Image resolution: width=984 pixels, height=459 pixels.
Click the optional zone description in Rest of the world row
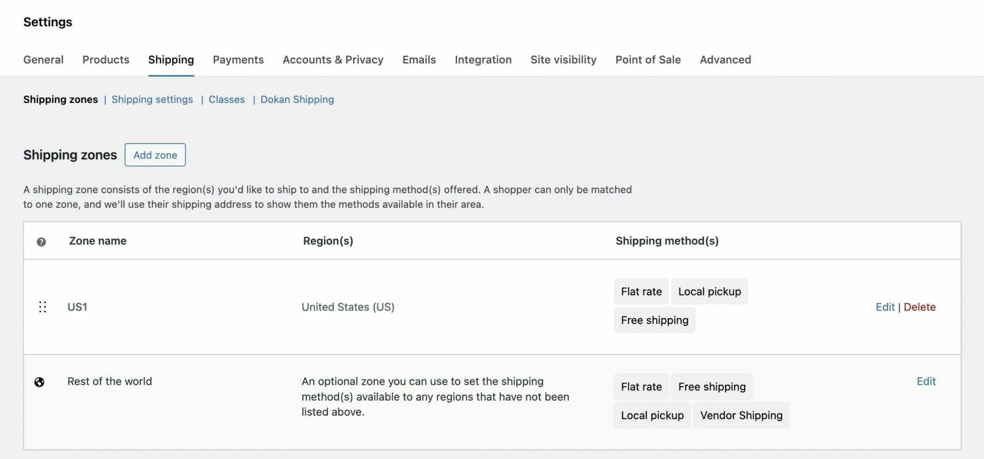pos(436,397)
